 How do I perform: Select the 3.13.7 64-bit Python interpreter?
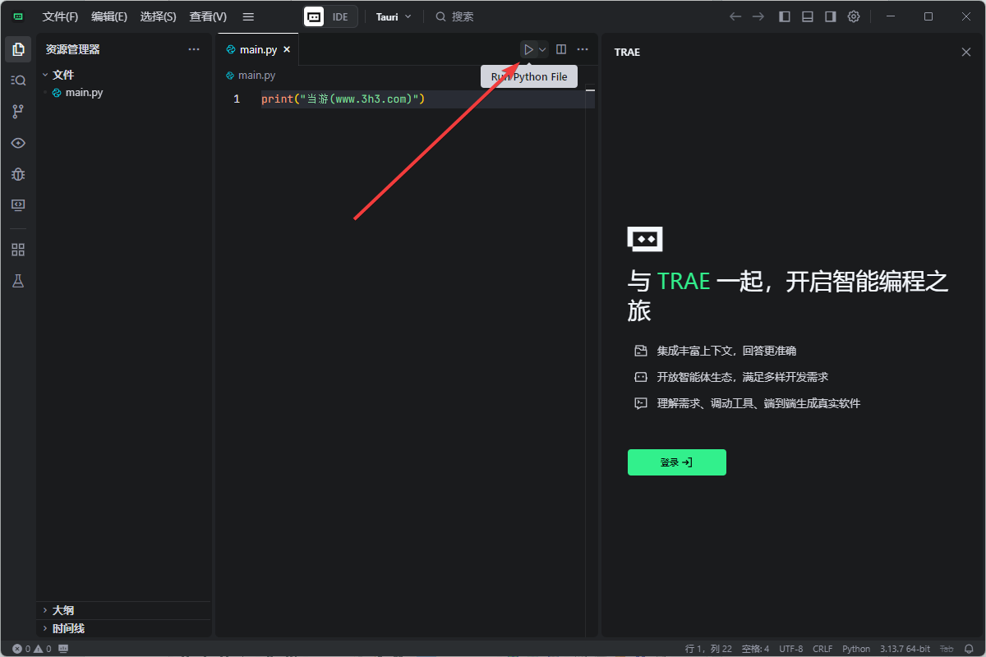pos(905,649)
